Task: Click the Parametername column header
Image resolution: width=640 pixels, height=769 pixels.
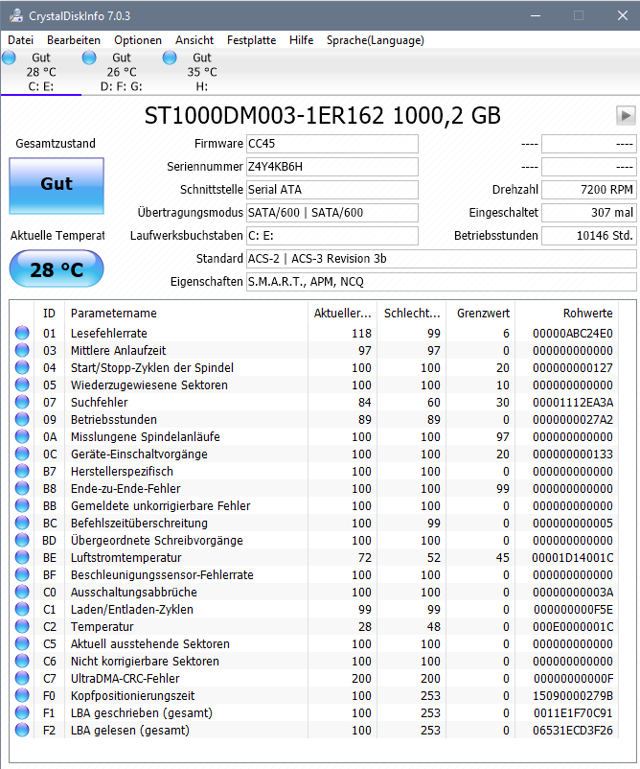Action: [186, 314]
